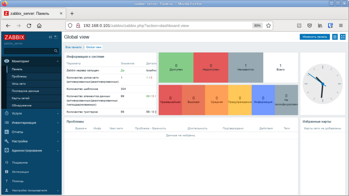349x196 pixels.
Task: Click the Monitoring eye icon
Action: point(7,61)
